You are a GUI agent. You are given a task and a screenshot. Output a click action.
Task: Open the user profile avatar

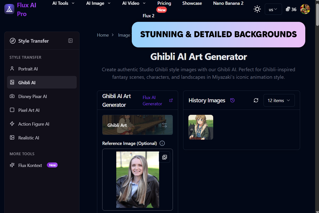tap(305, 9)
